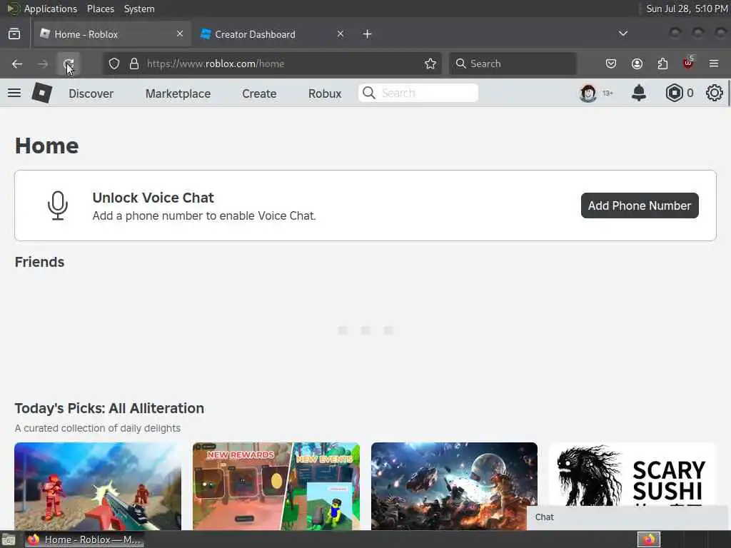This screenshot has height=548, width=731.
Task: Open the Roblox hamburger navigation menu
Action: [x=14, y=93]
